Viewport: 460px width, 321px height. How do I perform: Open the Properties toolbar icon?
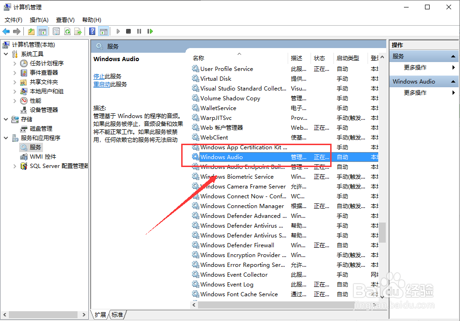[x=57, y=31]
